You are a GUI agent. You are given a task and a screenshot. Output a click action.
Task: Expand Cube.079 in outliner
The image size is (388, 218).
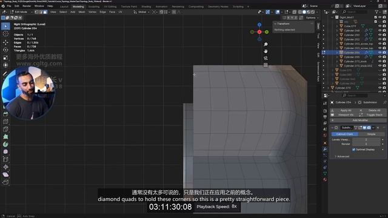337,26
